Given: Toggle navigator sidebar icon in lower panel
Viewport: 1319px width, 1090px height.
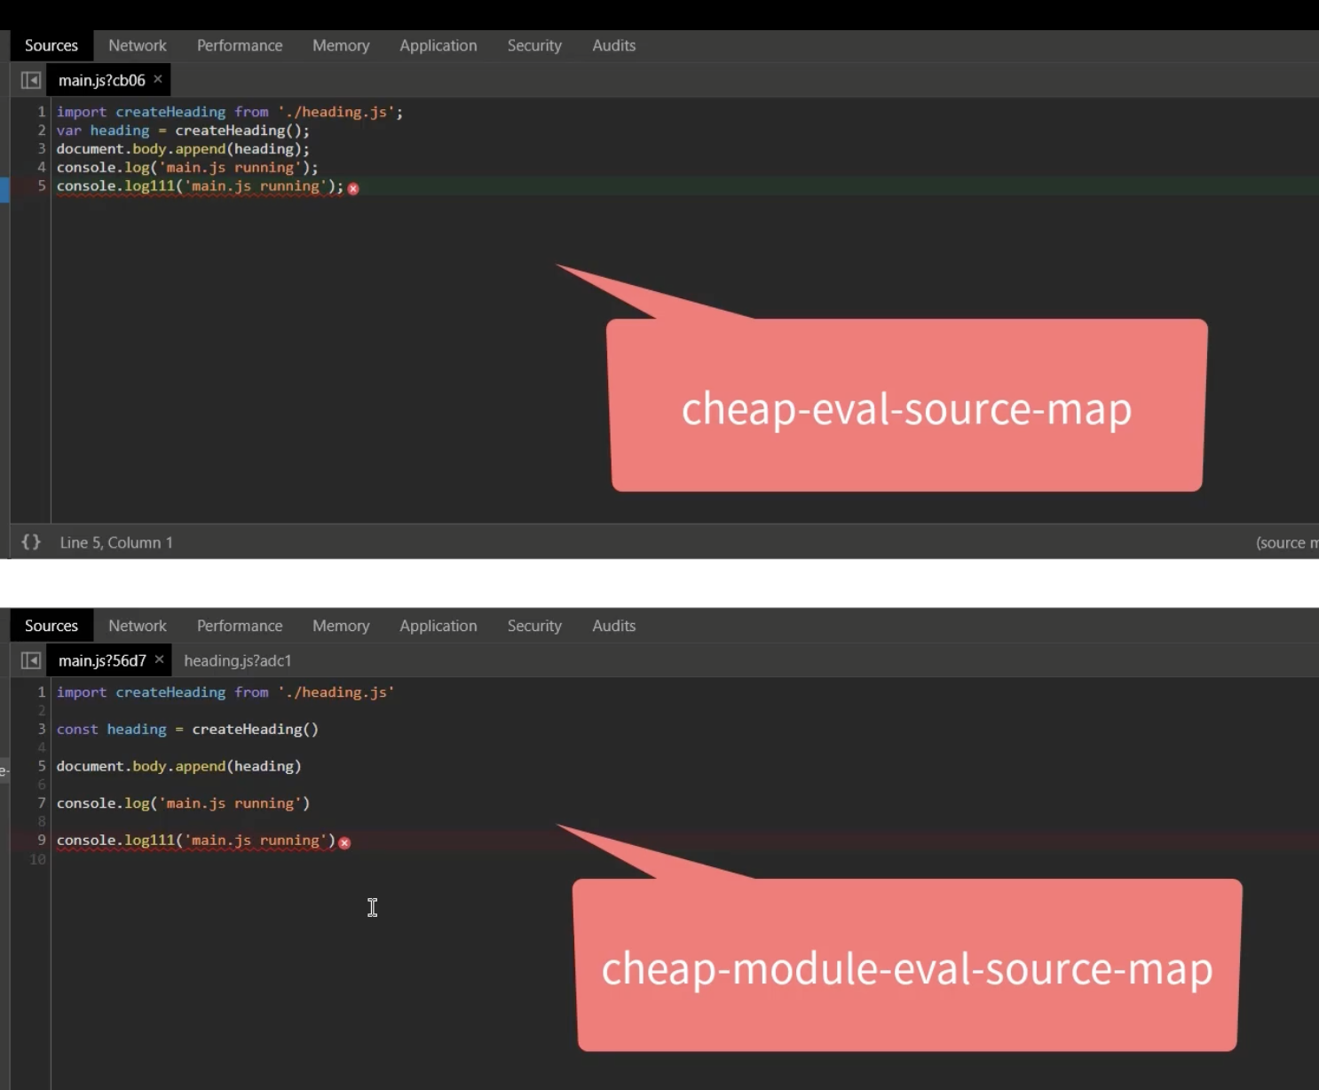Looking at the screenshot, I should pyautogui.click(x=31, y=660).
